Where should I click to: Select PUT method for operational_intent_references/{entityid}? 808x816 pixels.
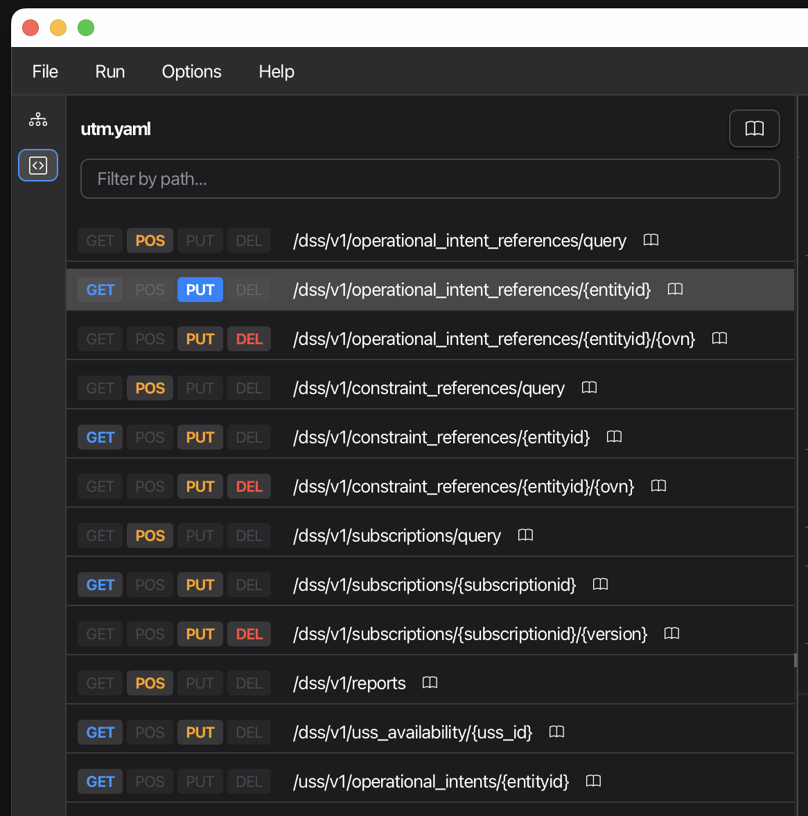(x=200, y=290)
